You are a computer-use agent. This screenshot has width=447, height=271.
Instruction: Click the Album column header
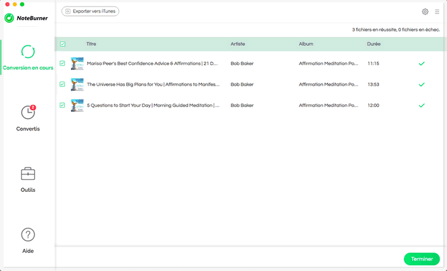306,44
